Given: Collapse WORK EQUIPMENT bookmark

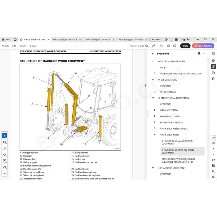Looking at the screenshot, I should click(155, 134).
